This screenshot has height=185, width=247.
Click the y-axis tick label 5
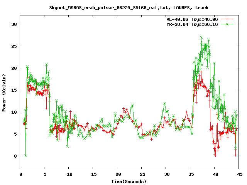(x=15, y=134)
